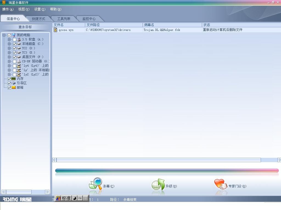Open the 视图(V) menu
The height and width of the screenshot is (210, 281).
[x=24, y=9]
